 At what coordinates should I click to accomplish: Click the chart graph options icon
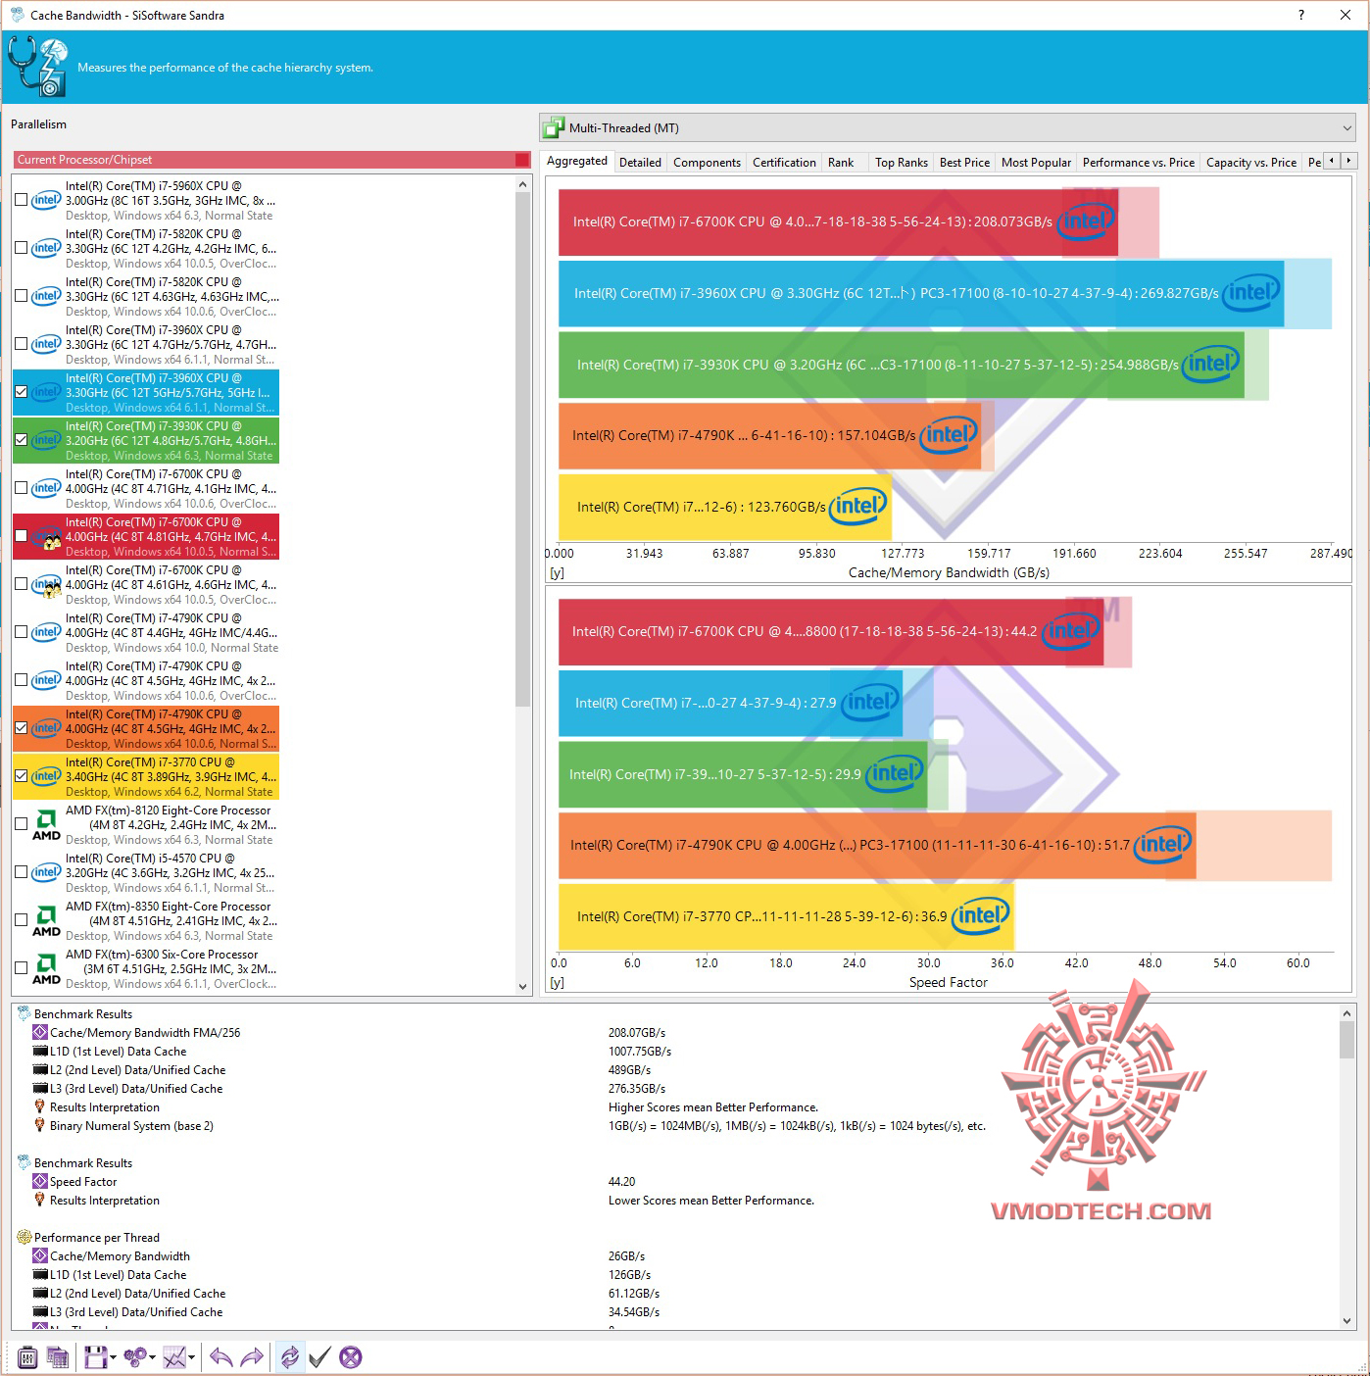tap(174, 1357)
